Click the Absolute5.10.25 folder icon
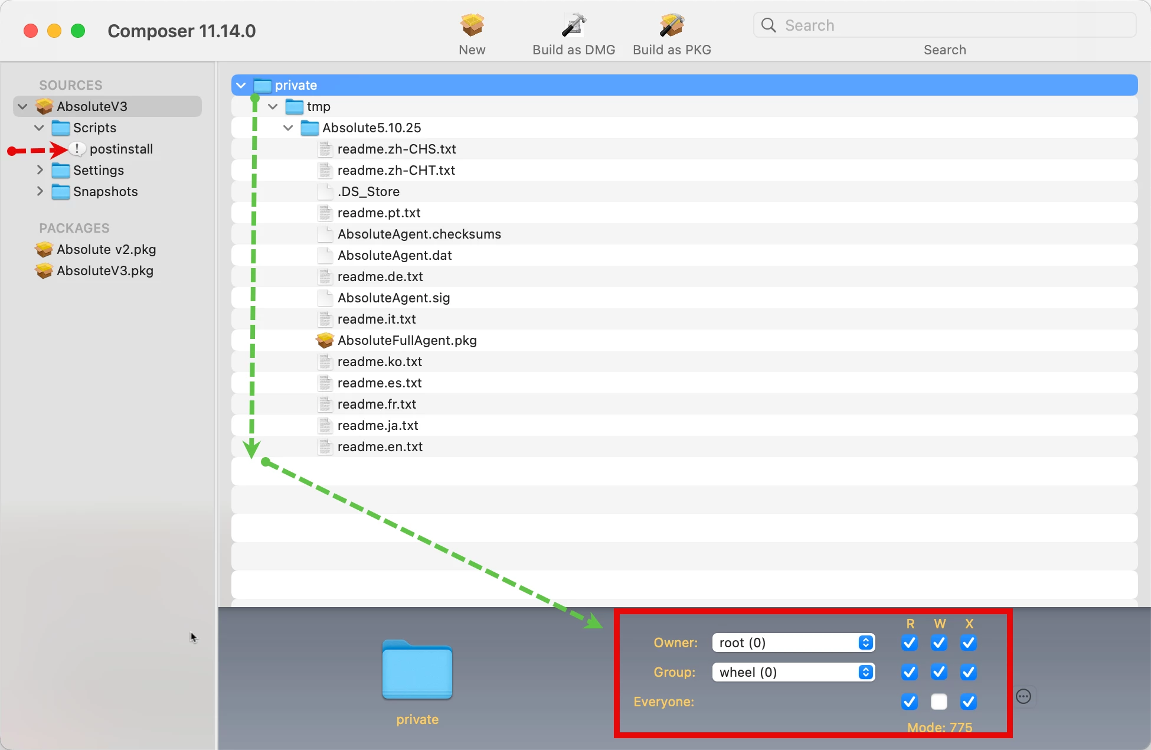1151x750 pixels. point(310,128)
